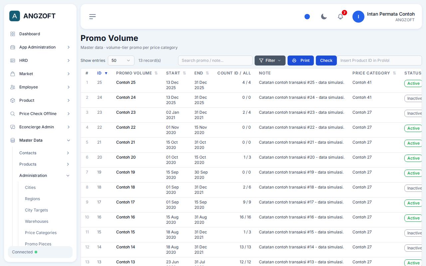
Task: Collapse Master Data chevron
Action: 69,140
